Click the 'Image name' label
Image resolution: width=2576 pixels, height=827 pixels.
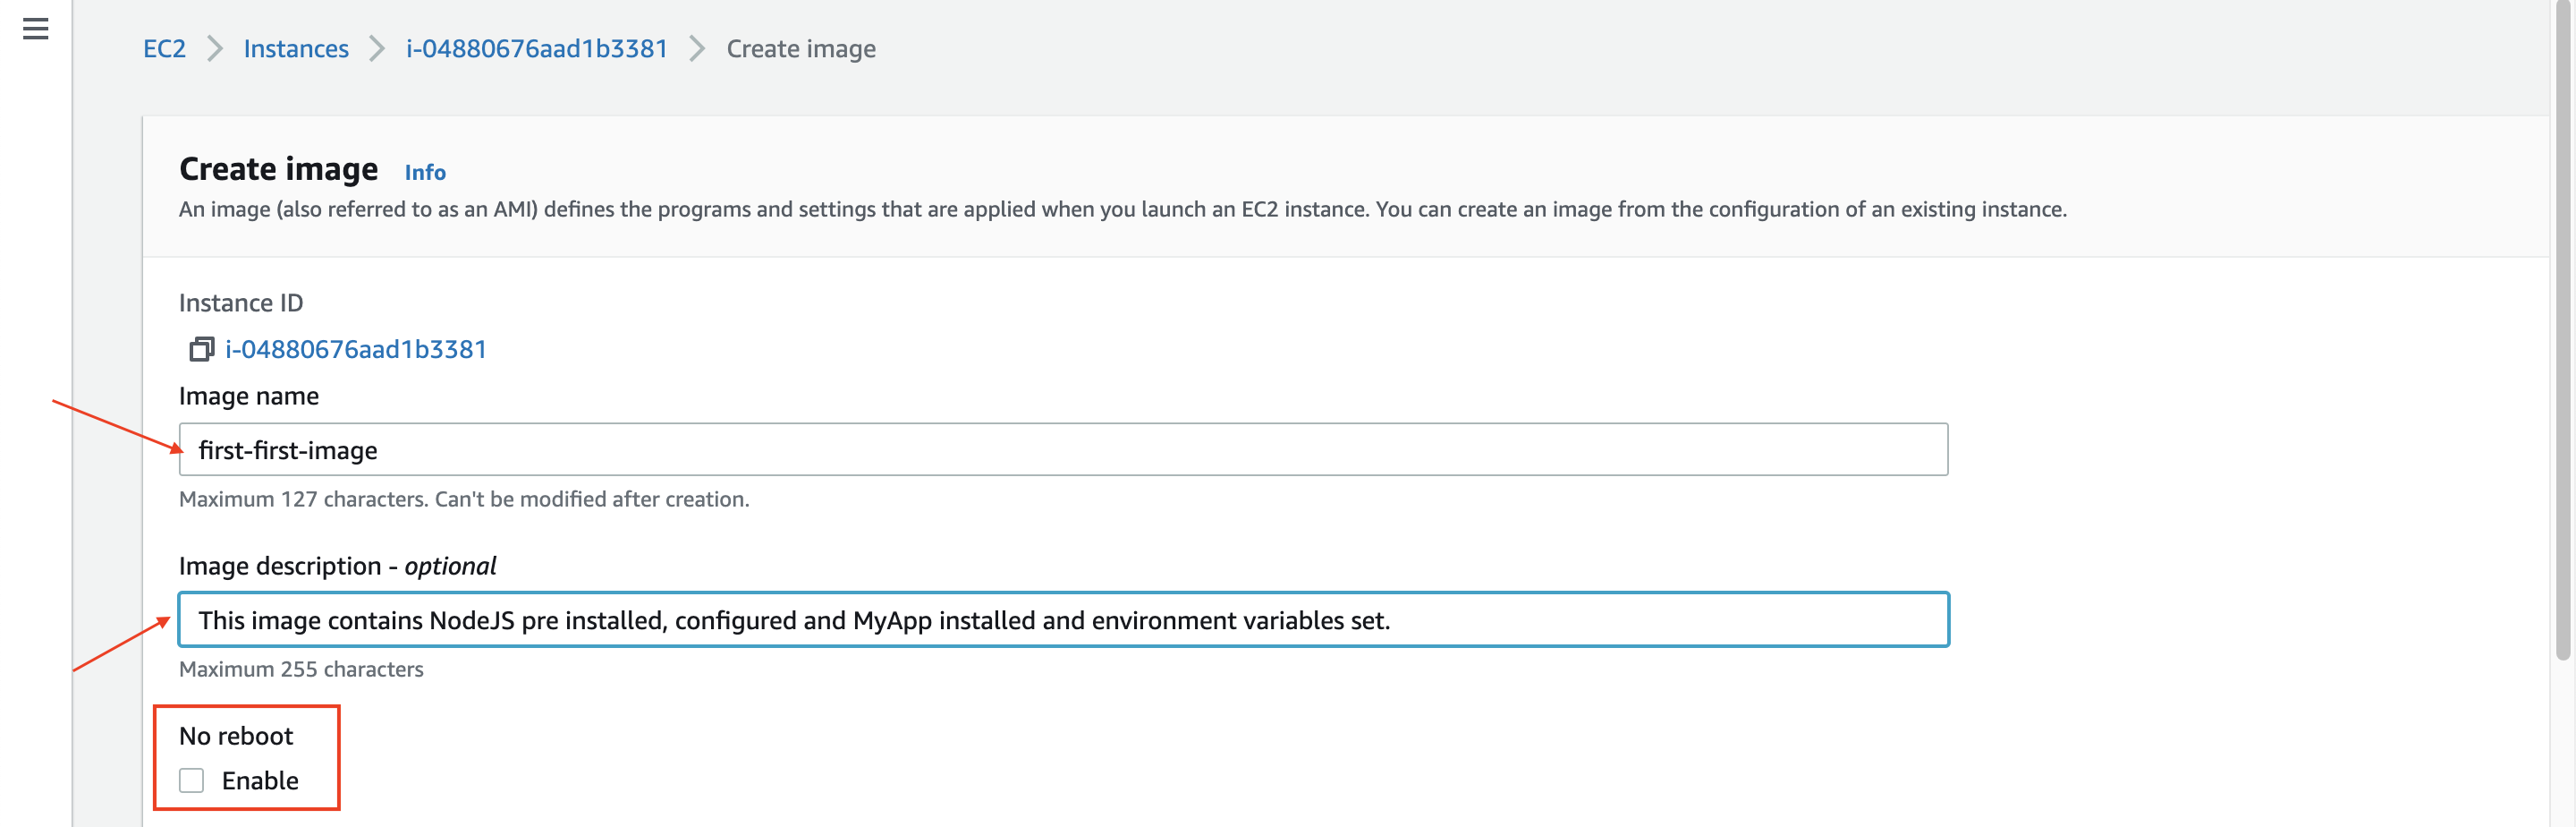coord(249,396)
